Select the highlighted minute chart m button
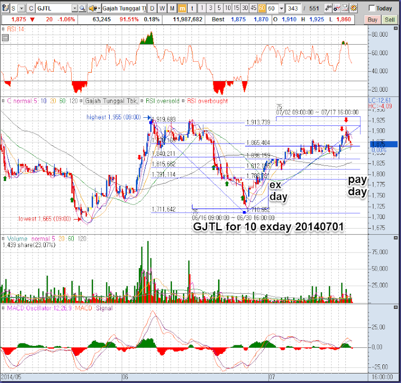This screenshot has height=383, width=401. coord(182,9)
